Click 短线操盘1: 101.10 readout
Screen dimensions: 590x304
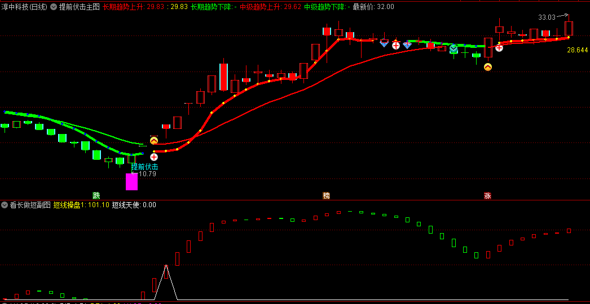81,205
